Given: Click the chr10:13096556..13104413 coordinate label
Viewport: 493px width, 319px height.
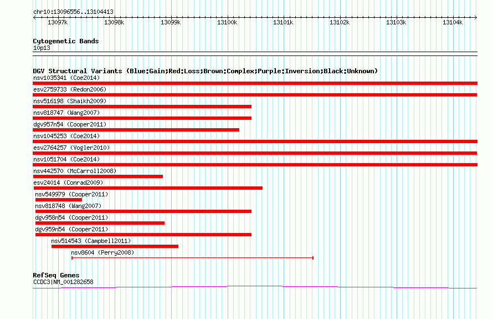Looking at the screenshot, I should (73, 12).
